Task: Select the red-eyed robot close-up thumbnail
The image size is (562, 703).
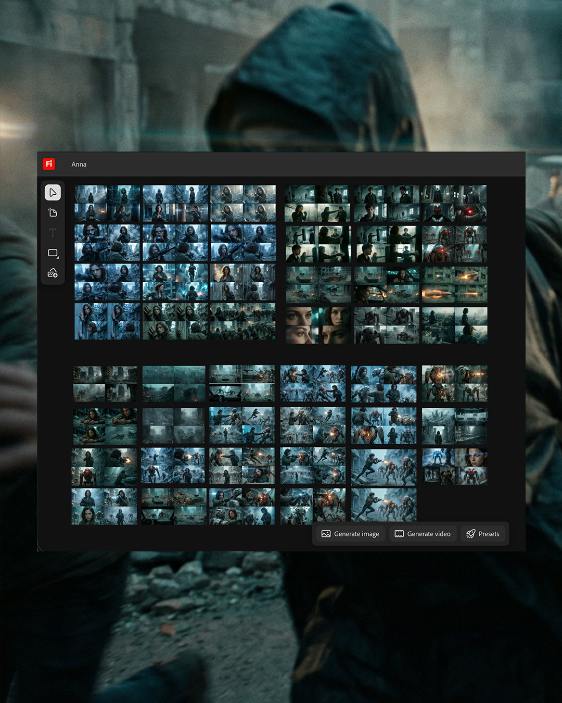Action: [454, 204]
